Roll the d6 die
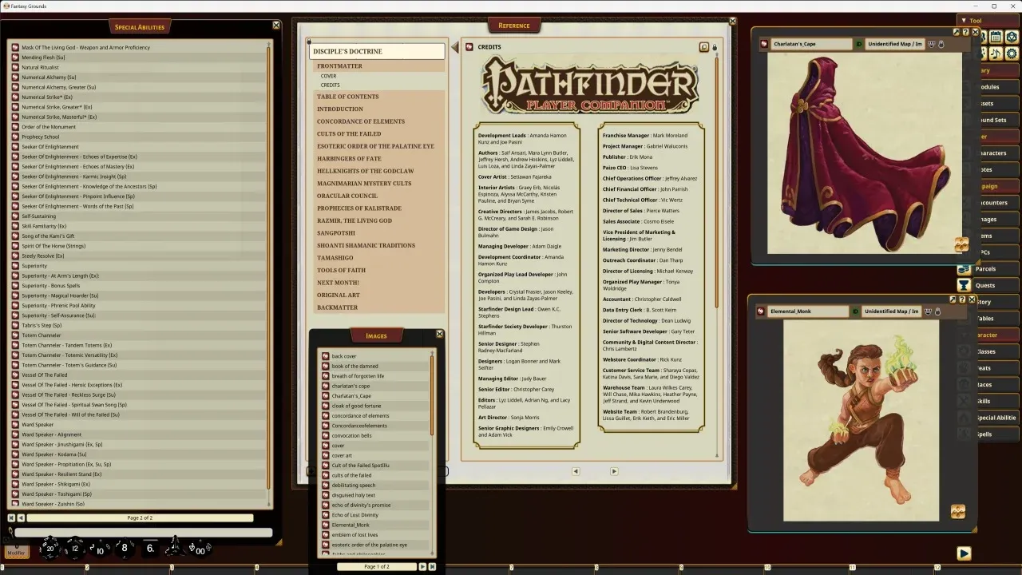This screenshot has height=575, width=1022. [x=150, y=548]
